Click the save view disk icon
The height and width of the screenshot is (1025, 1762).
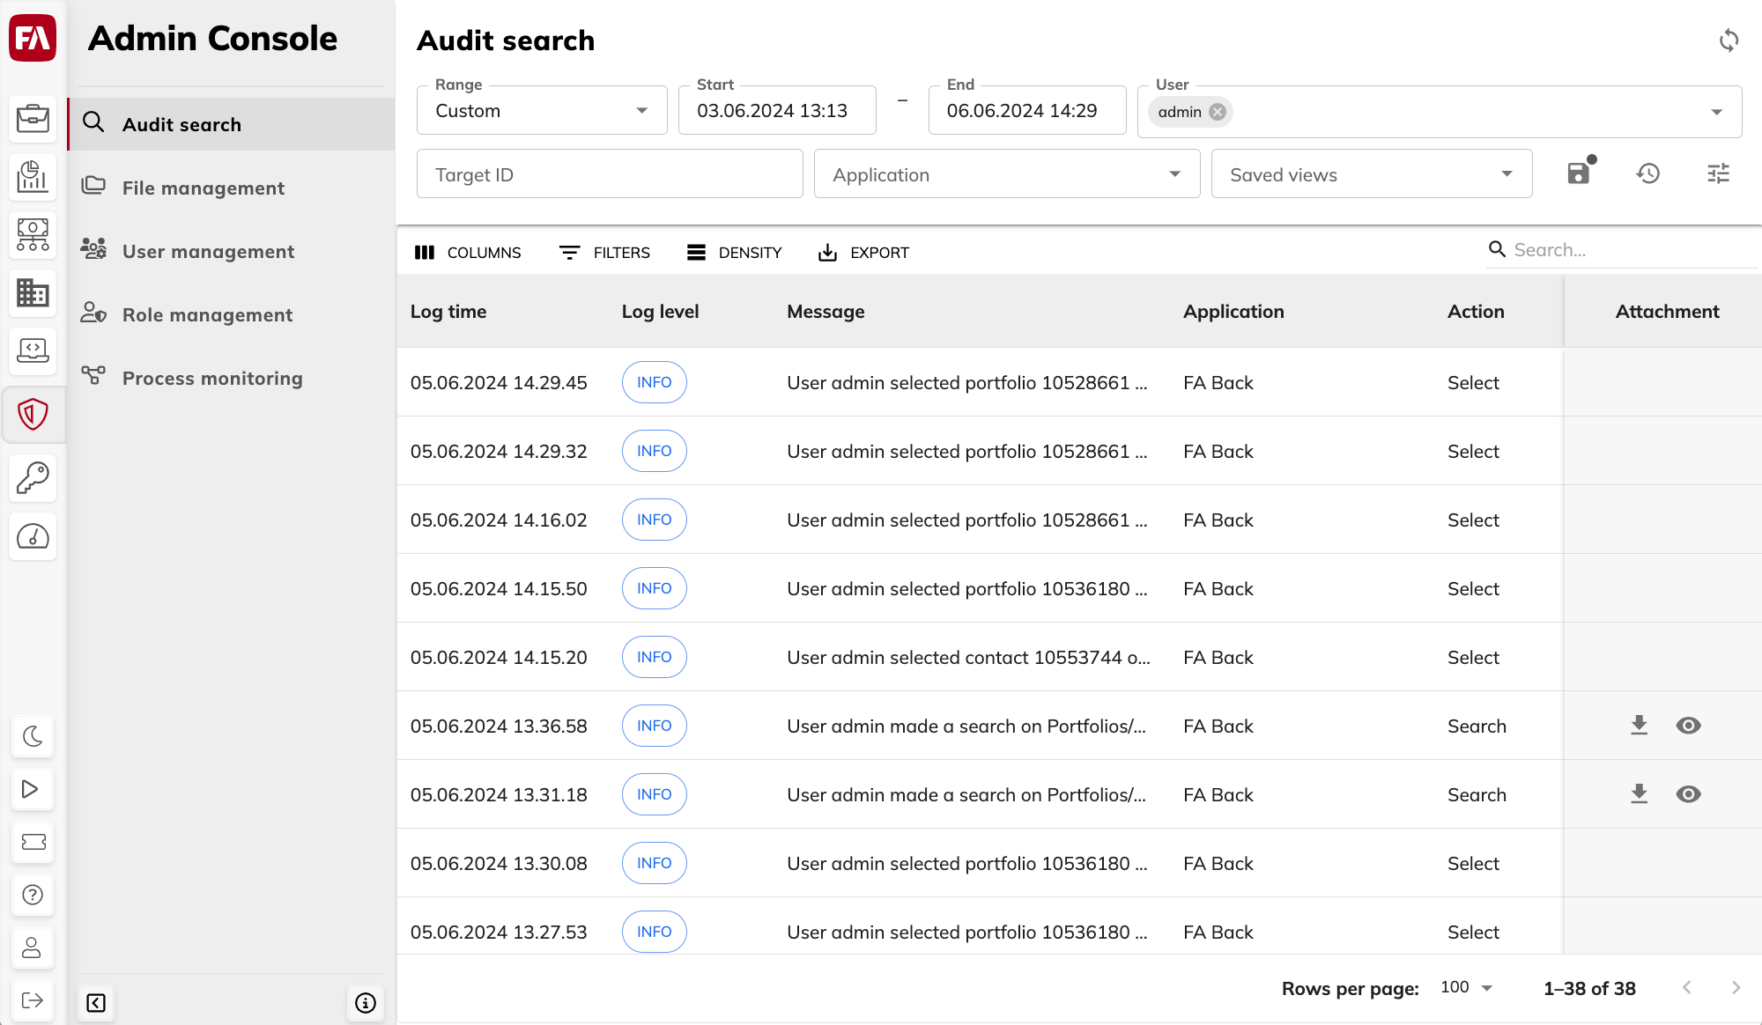coord(1579,173)
